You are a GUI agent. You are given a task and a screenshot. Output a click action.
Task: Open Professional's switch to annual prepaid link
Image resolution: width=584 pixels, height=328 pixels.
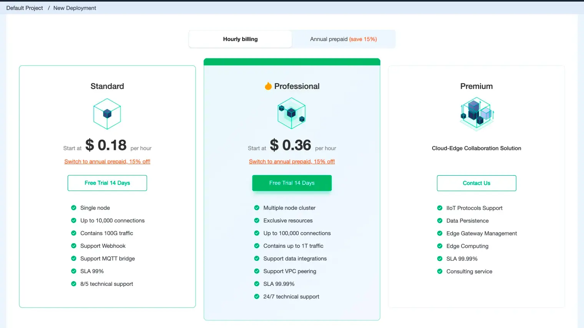(292, 162)
